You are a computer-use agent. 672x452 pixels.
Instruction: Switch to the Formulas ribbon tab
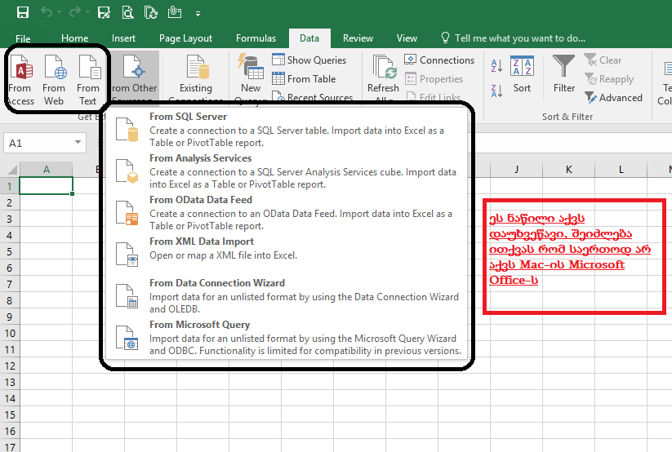coord(256,38)
